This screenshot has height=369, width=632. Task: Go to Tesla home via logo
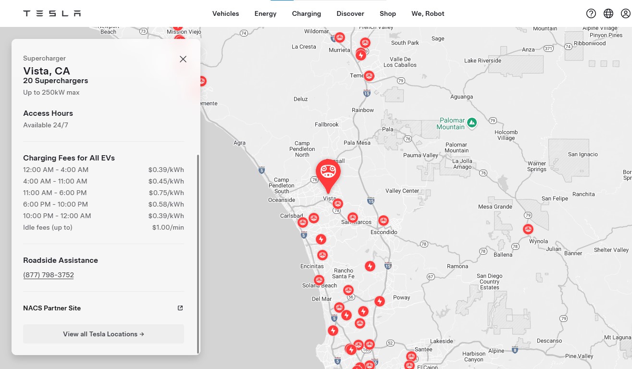(x=52, y=13)
